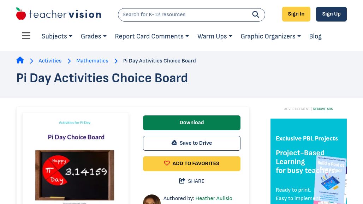363x204 pixels.
Task: Open the hamburger menu icon
Action: [26, 36]
